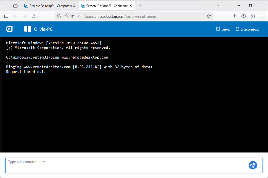The image size is (268, 178).
Task: Open the recent browsing tab overview button
Action: coord(15,6)
